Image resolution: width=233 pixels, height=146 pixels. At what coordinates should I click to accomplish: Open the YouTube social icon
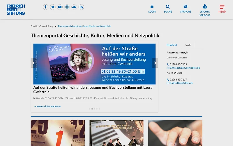click(x=60, y=7)
